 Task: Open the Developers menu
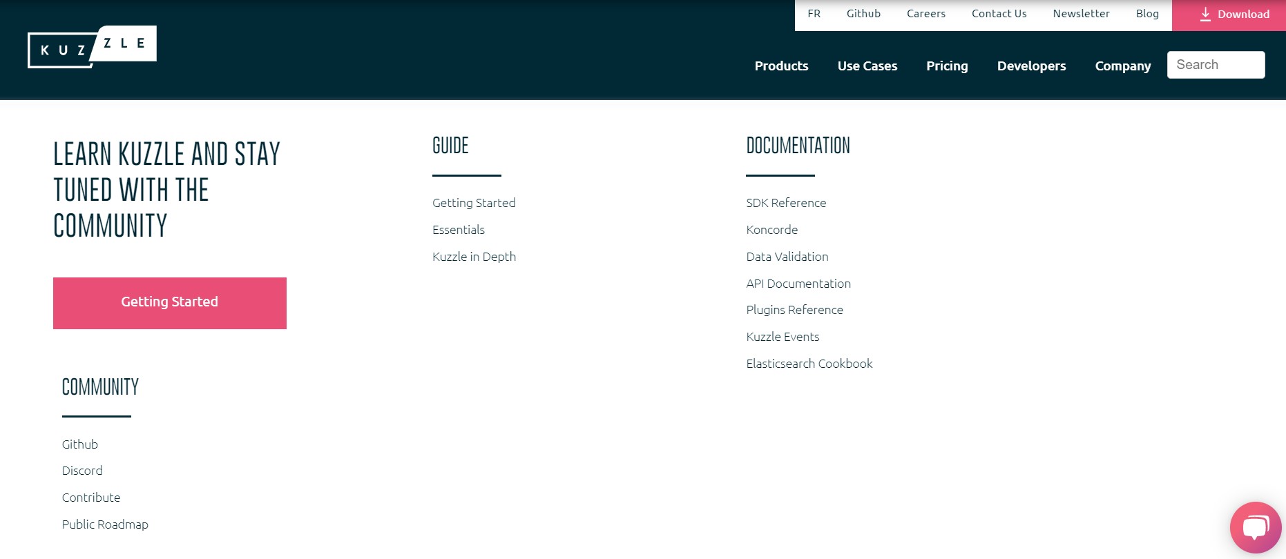[x=1031, y=66]
